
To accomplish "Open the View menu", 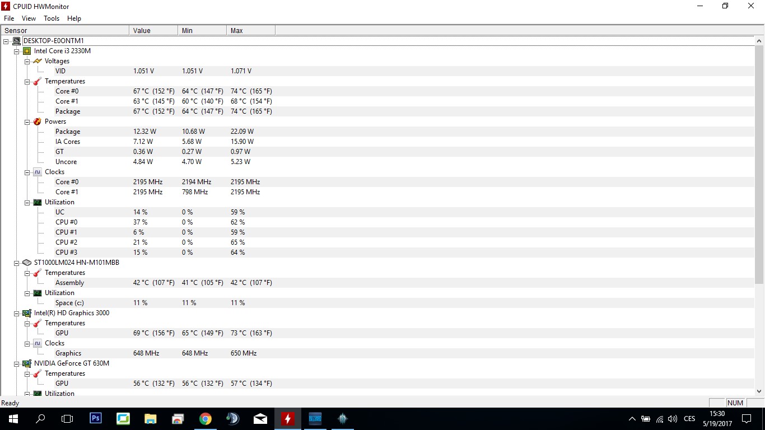I will point(29,18).
